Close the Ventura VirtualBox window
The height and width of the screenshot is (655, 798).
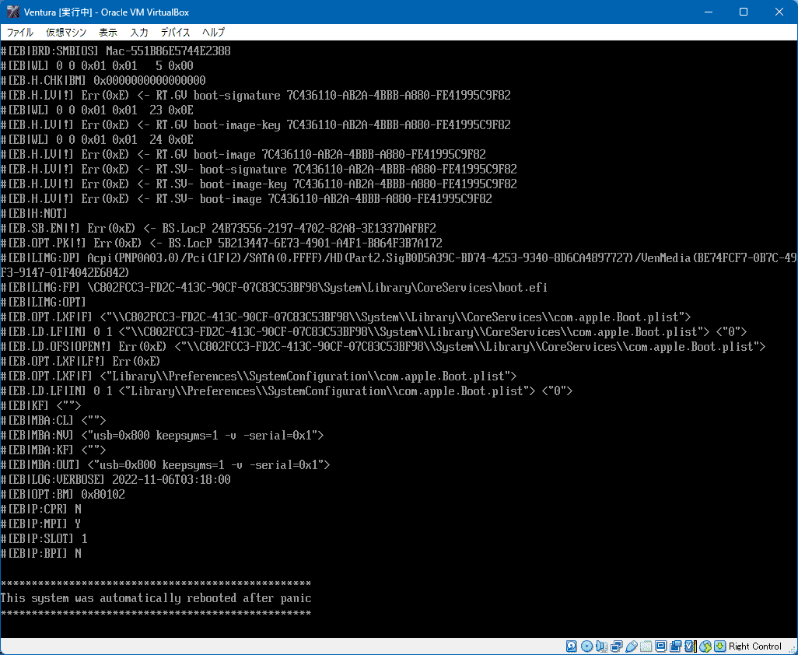(779, 12)
